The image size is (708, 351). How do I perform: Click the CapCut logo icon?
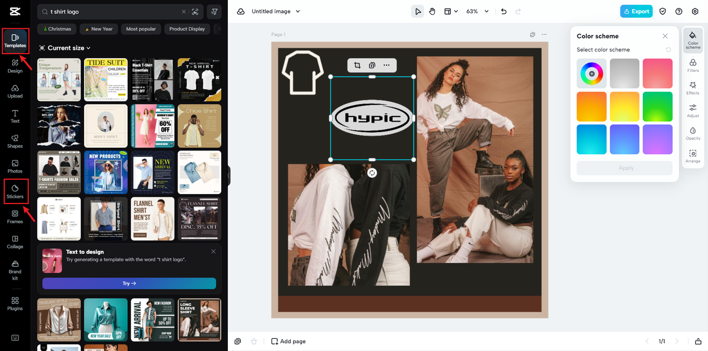click(x=15, y=12)
